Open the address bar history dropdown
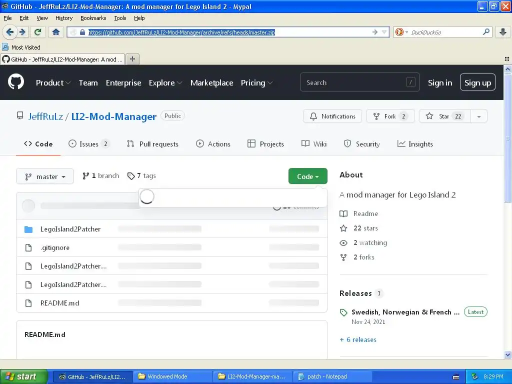 [x=384, y=32]
